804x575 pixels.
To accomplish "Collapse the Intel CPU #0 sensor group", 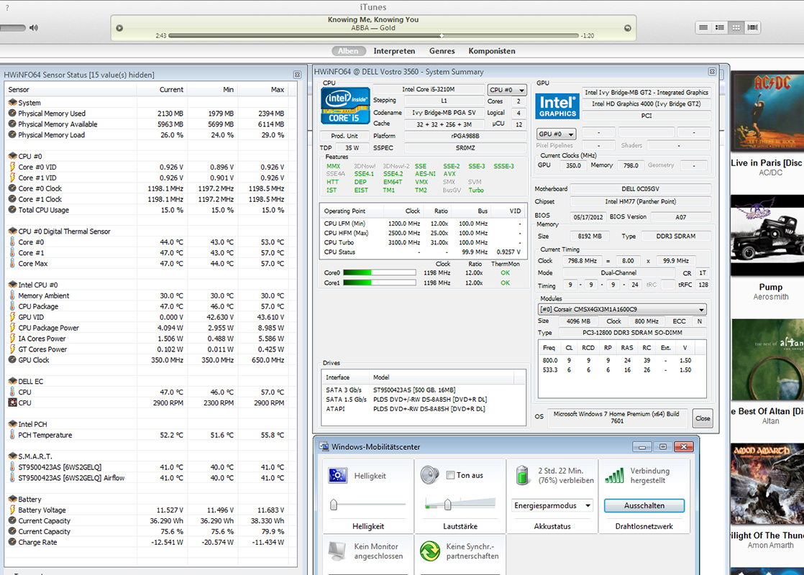I will tap(13, 285).
